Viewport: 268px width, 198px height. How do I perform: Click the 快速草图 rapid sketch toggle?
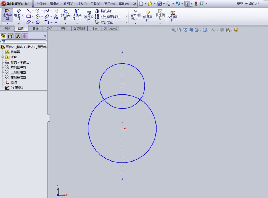(x=172, y=16)
